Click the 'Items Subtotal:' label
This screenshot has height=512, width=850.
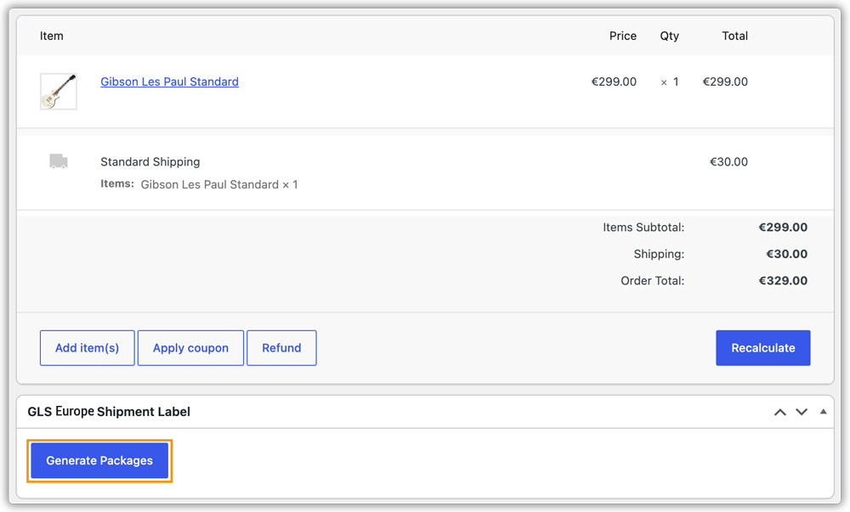click(x=643, y=228)
